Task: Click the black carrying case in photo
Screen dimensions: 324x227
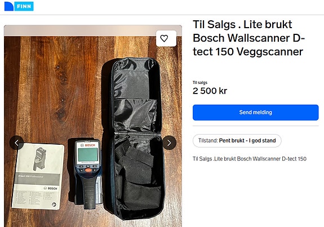Action: tap(135, 139)
